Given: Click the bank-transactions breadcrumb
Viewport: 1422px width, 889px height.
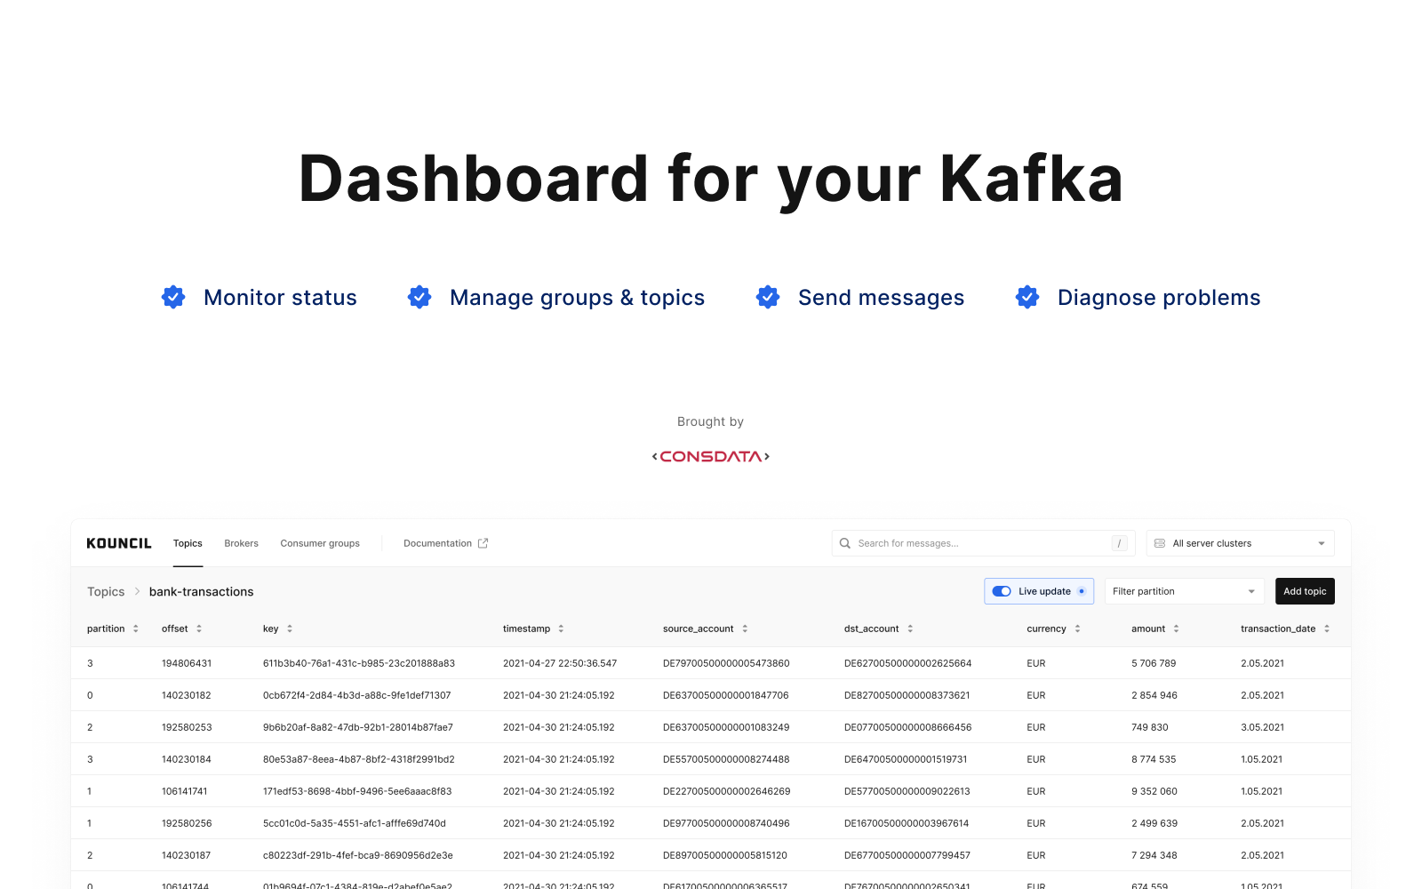Looking at the screenshot, I should pos(201,591).
